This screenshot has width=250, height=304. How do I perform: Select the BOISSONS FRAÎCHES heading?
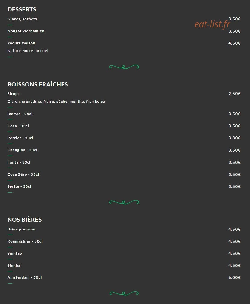coord(38,84)
